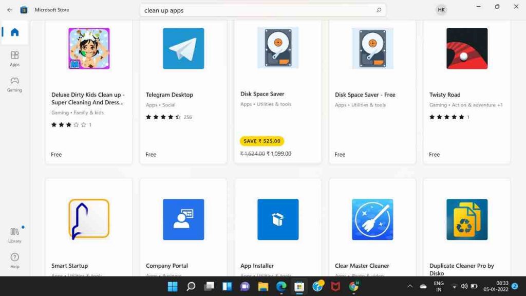Viewport: 526px width, 296px height.
Task: Open File Explorer from the taskbar
Action: pos(263,287)
